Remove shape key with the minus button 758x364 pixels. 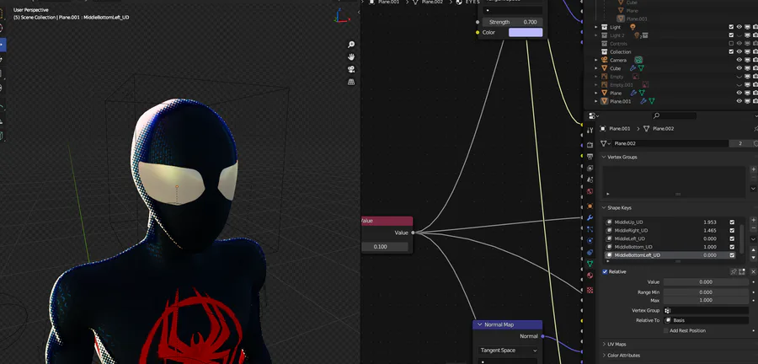753,228
